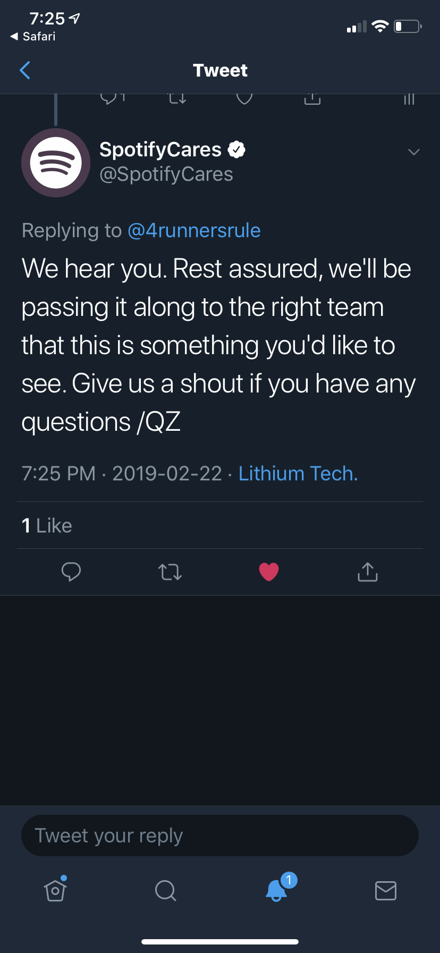The width and height of the screenshot is (440, 953).
Task: Open the Search tab
Action: pyautogui.click(x=165, y=890)
